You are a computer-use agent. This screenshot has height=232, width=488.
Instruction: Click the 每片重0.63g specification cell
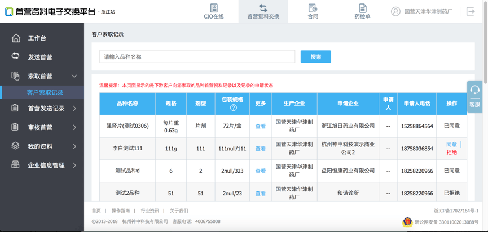(x=171, y=126)
